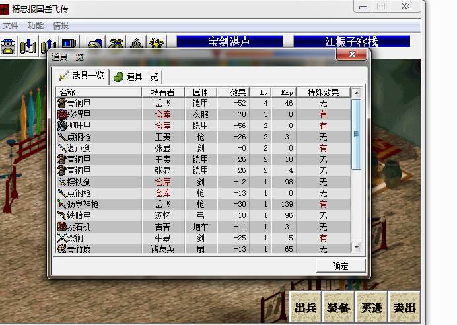Click holder 牛皋 in the 双锏 row

point(162,238)
